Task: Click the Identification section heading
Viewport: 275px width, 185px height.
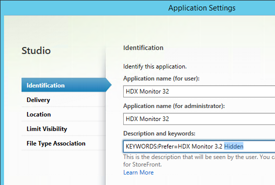Action: pos(143,48)
